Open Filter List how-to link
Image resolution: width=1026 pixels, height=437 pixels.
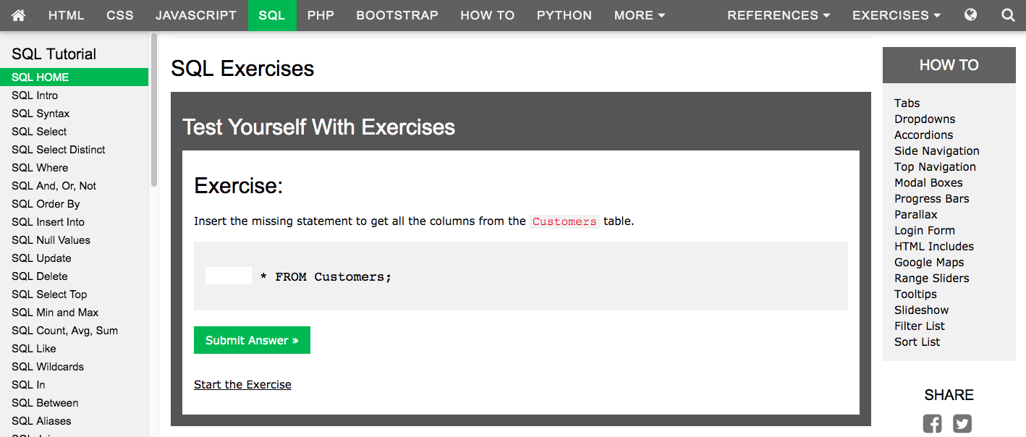(x=919, y=326)
